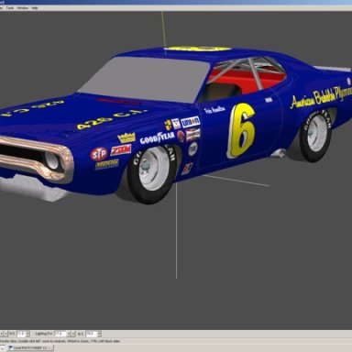
Task: Increase the first value using spinner up arrow
Action: 28,332
